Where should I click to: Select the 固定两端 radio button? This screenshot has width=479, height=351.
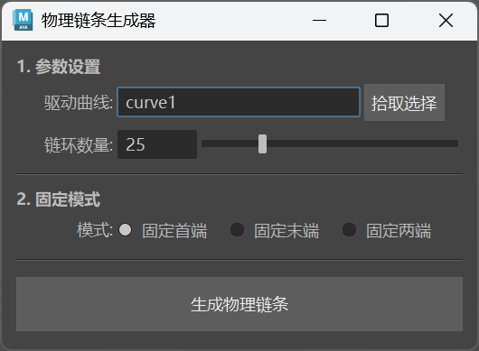(x=349, y=230)
